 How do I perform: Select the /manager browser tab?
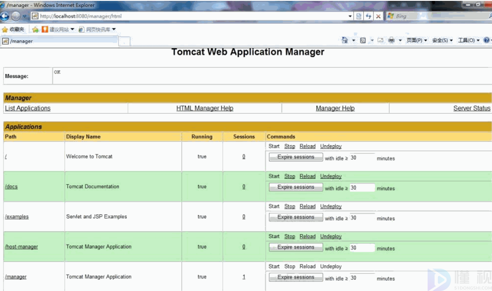tap(60, 41)
